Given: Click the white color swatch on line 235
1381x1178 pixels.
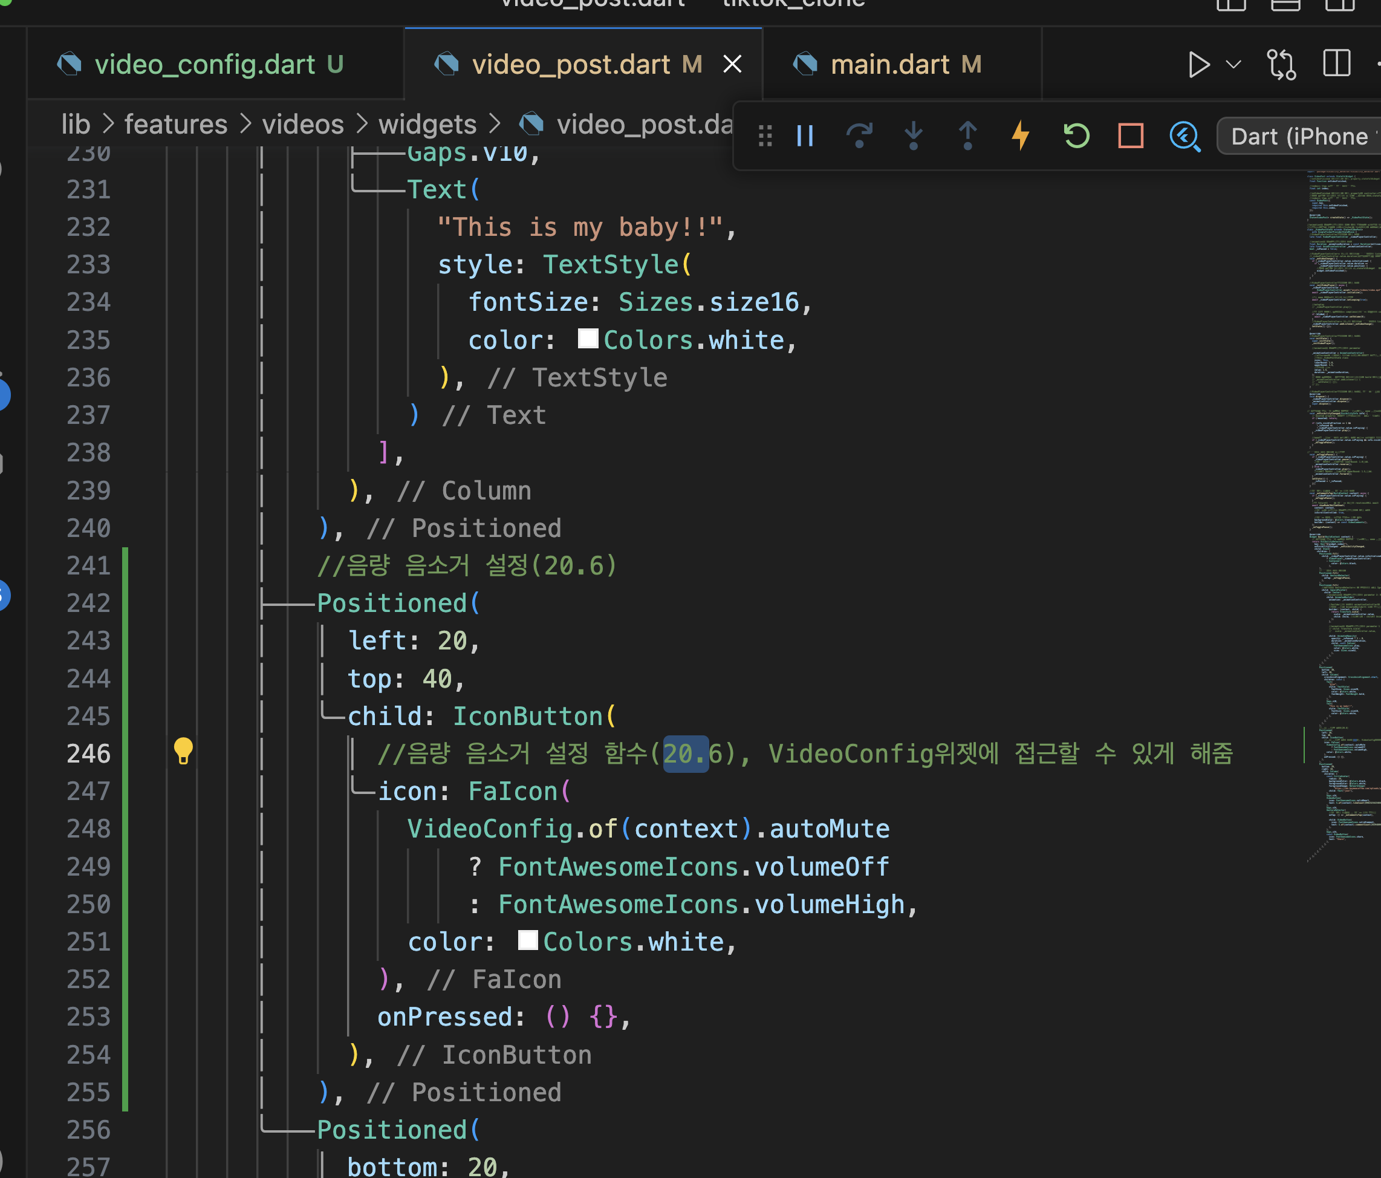Looking at the screenshot, I should tap(587, 339).
